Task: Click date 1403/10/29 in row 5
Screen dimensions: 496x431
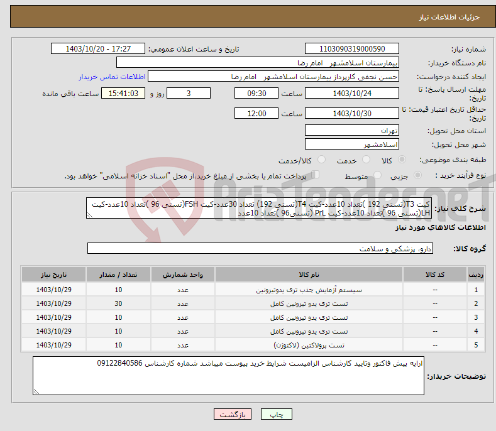Action: click(x=54, y=345)
